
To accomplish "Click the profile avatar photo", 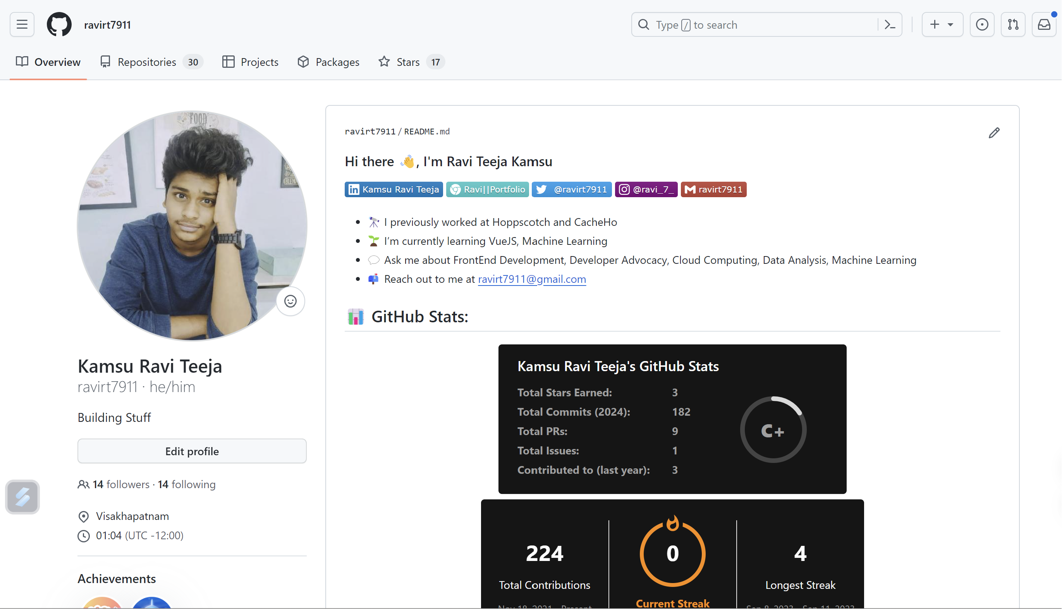I will [x=192, y=226].
